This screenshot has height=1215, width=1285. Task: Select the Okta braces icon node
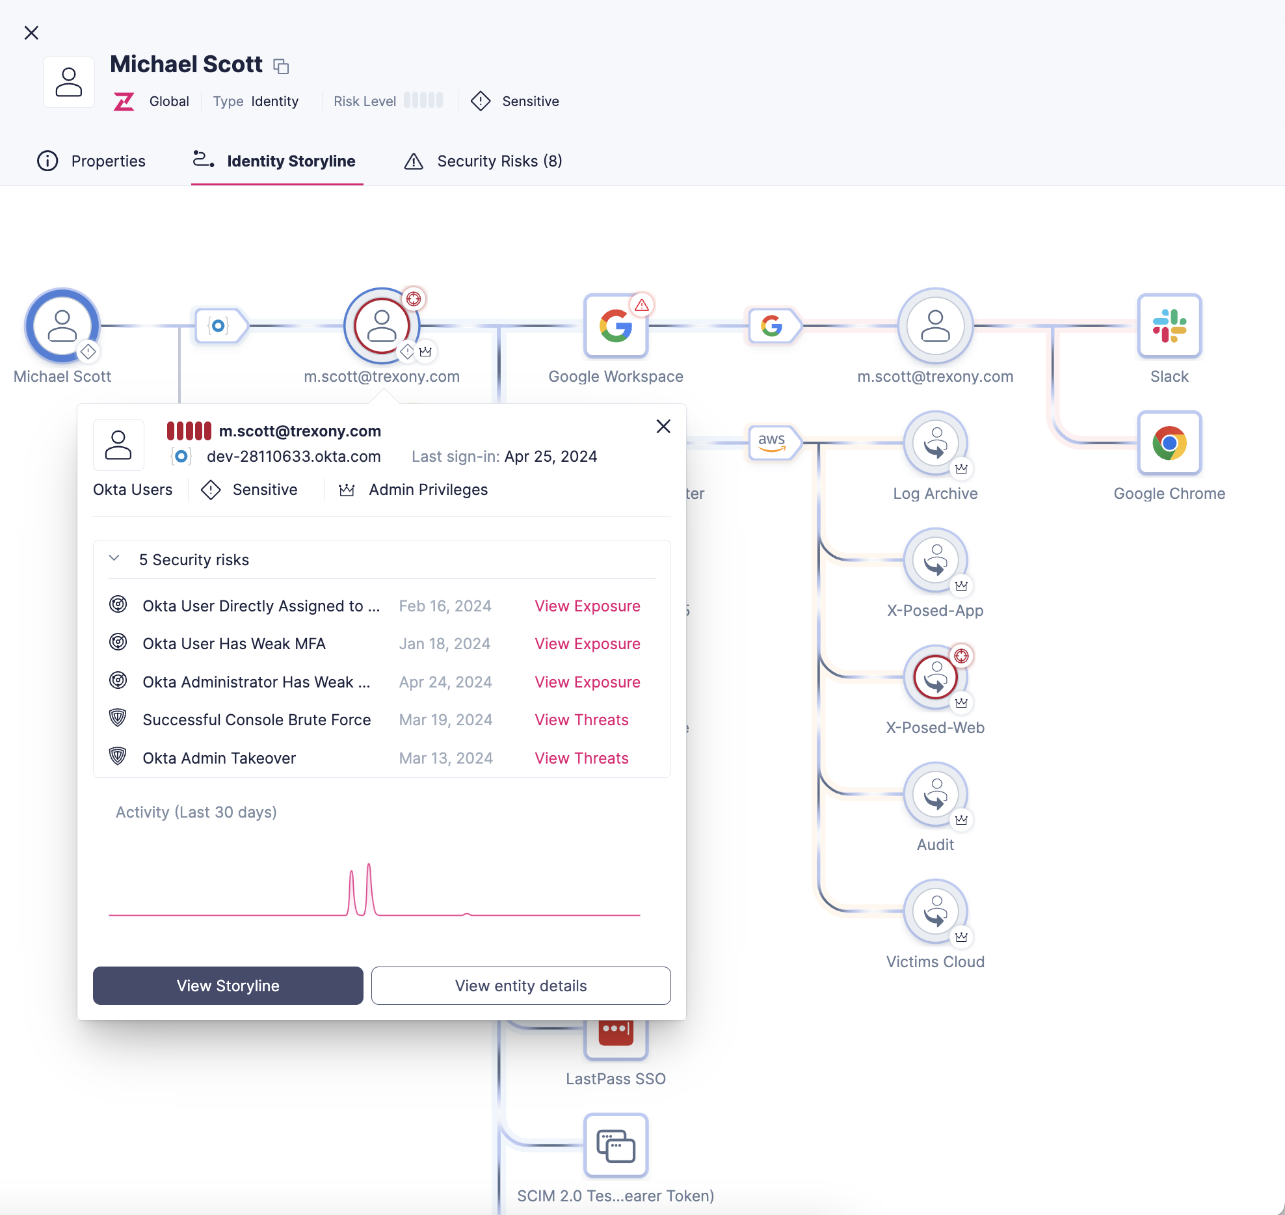pos(220,327)
